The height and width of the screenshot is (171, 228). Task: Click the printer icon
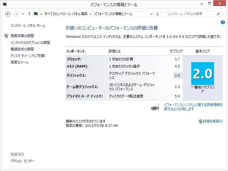(155, 107)
